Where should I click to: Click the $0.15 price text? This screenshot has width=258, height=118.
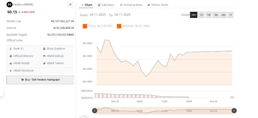pyautogui.click(x=12, y=12)
